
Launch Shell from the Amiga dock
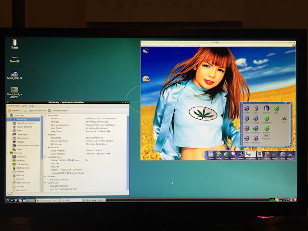coord(211,155)
